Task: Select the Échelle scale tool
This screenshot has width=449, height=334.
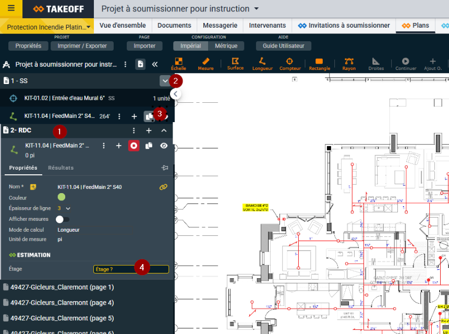Action: pyautogui.click(x=178, y=64)
